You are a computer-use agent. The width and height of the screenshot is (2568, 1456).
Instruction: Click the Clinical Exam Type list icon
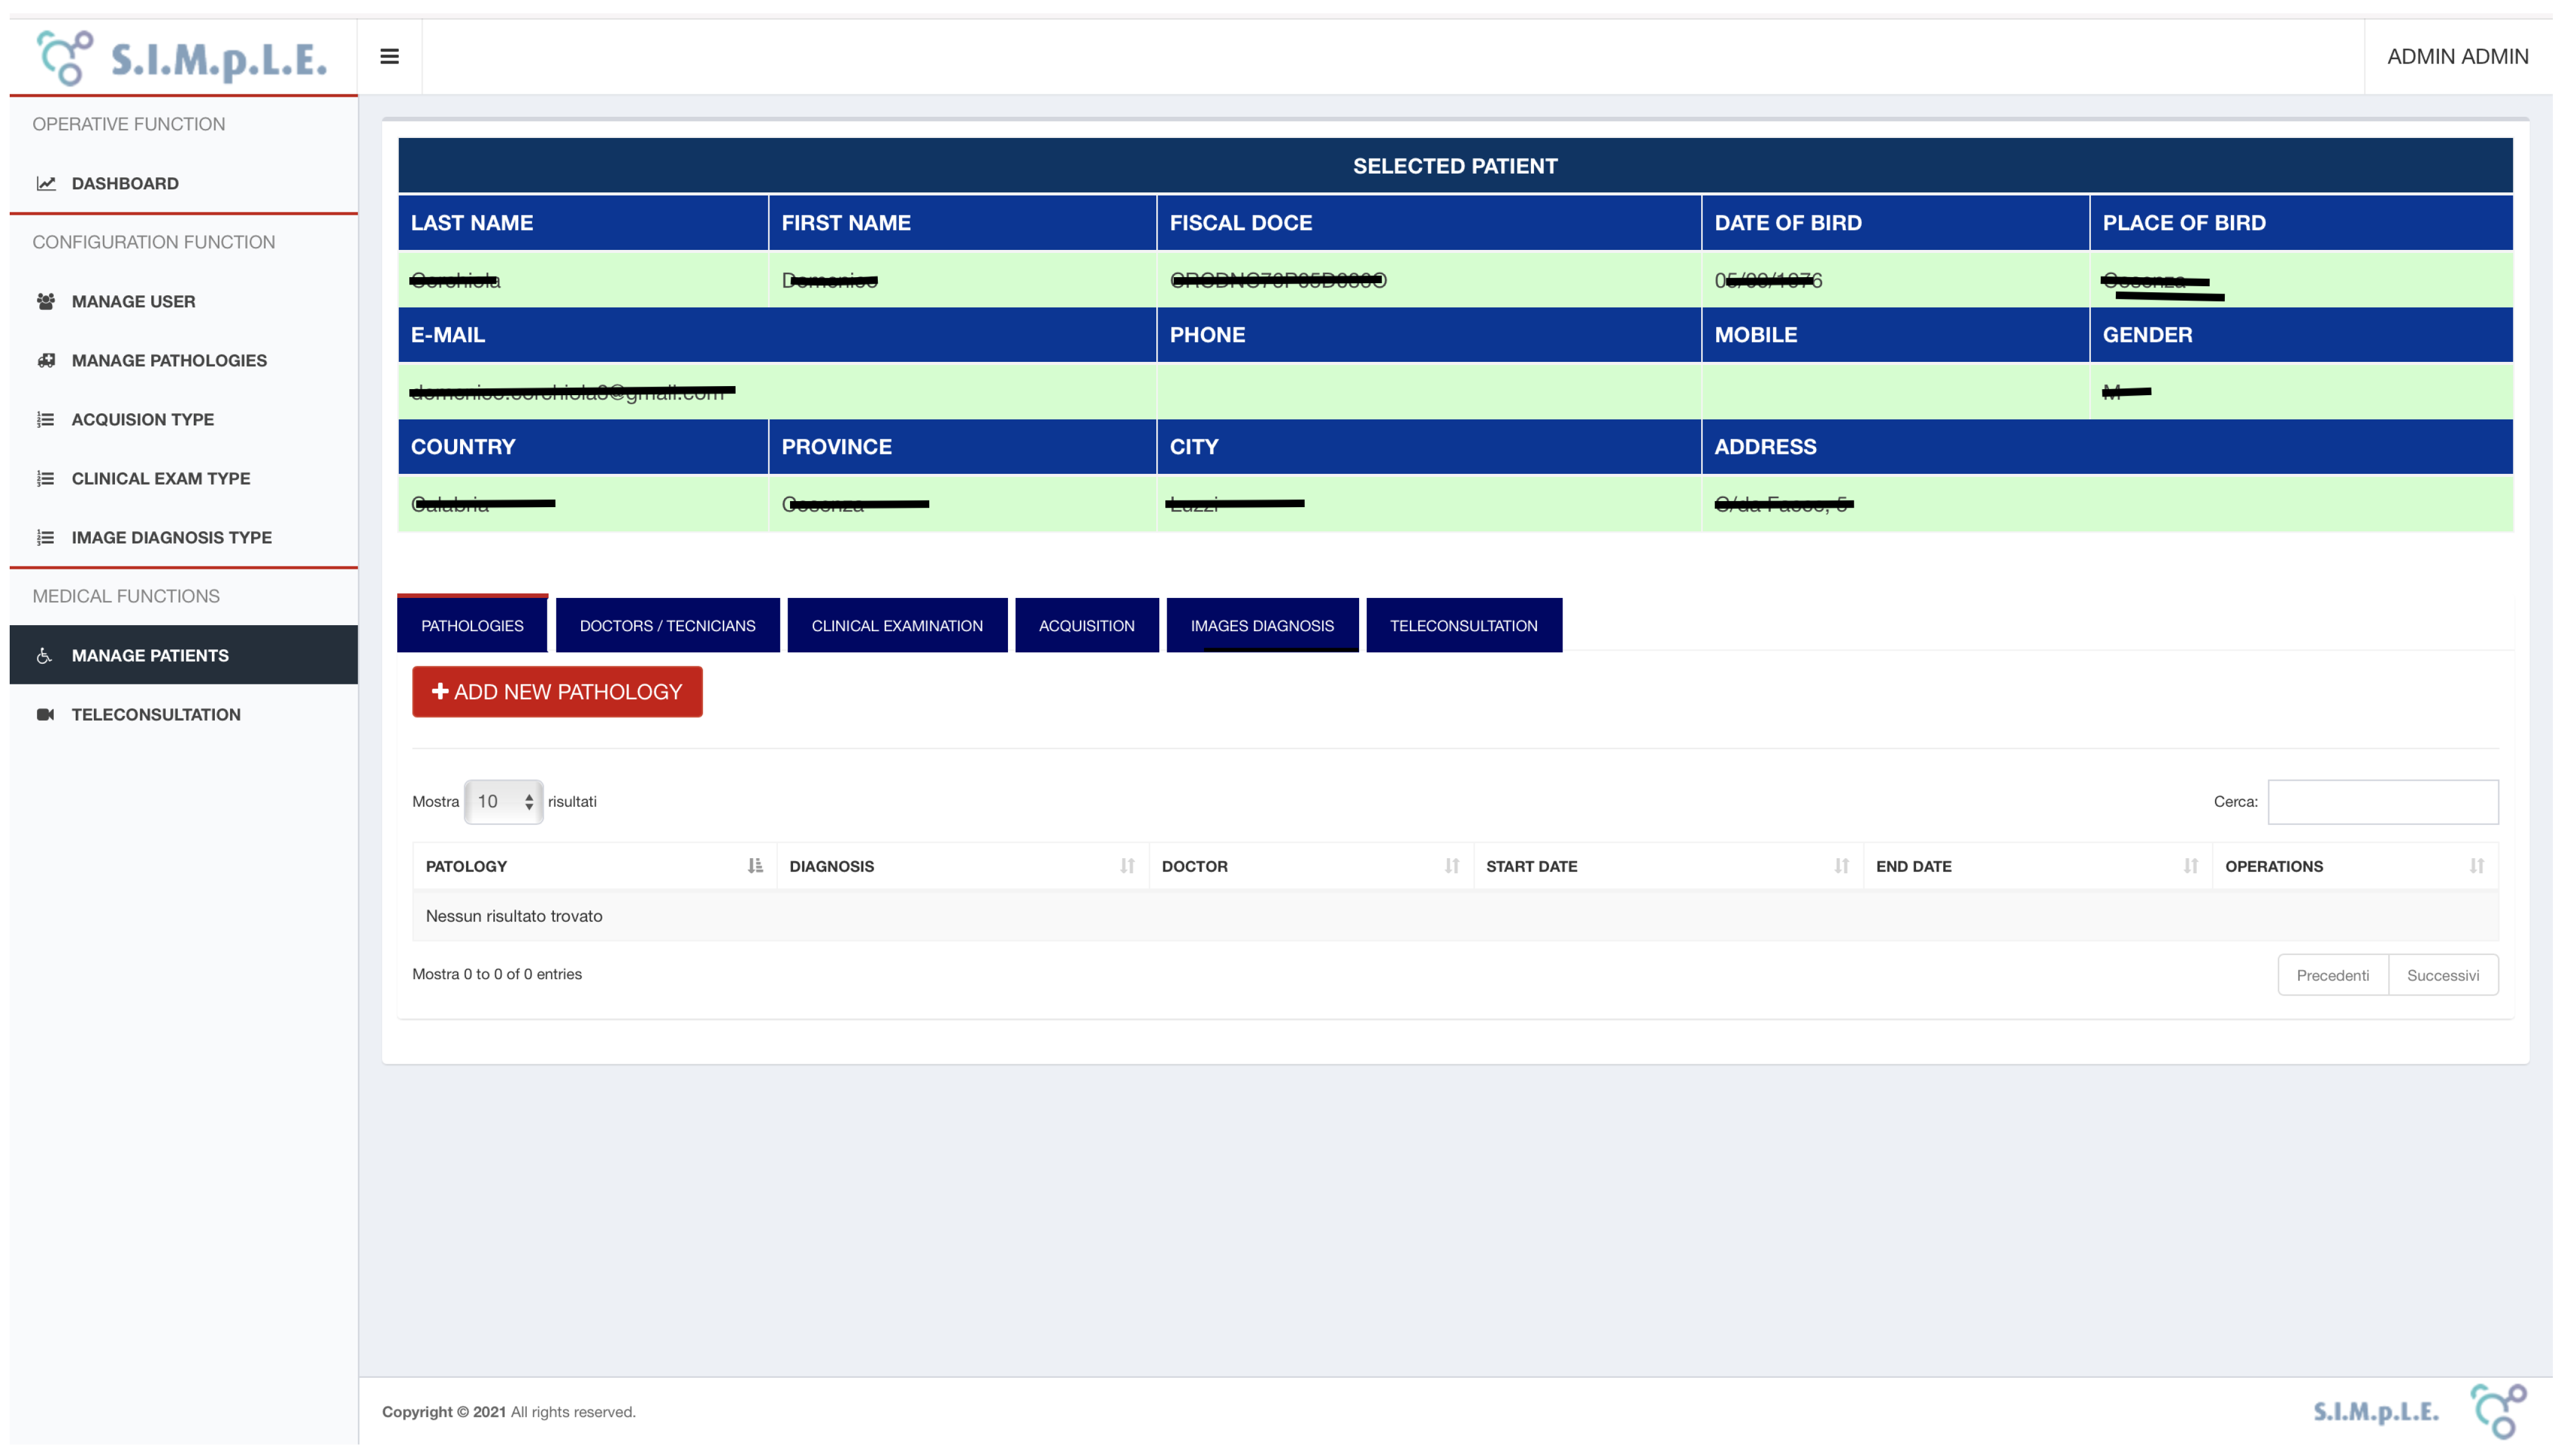[x=46, y=478]
